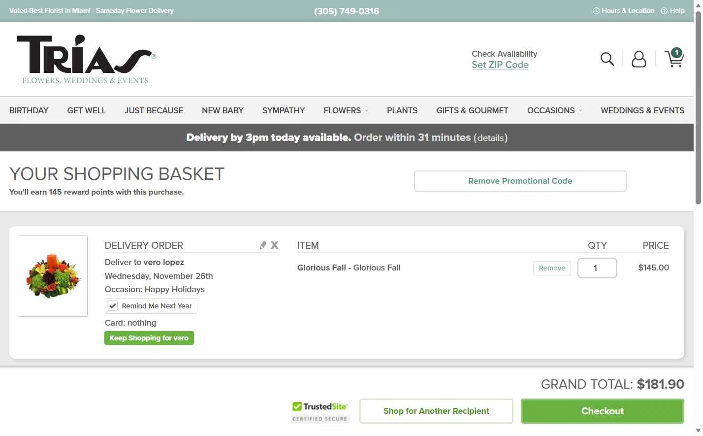Click the Grand Total $181.90 text
This screenshot has height=436, width=703.
click(x=612, y=384)
